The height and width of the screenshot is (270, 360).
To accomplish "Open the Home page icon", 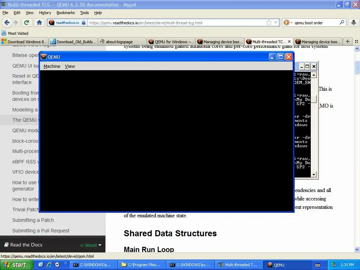I will [x=39, y=22].
